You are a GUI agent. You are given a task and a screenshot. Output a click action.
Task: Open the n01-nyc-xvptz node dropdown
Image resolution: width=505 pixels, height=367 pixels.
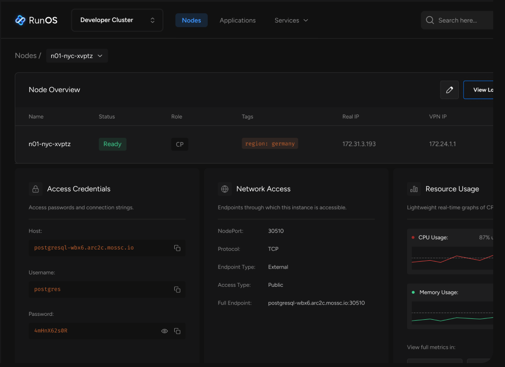click(77, 56)
